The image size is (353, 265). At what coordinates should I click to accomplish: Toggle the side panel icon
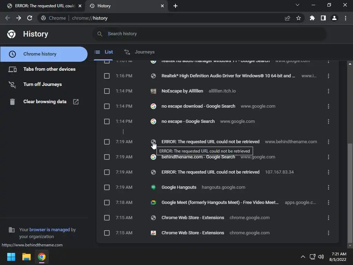click(323, 18)
